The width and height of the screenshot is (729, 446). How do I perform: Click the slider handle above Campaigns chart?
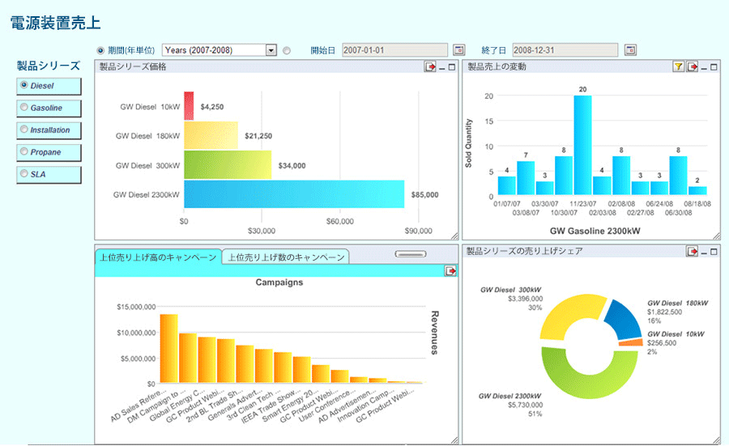[411, 254]
